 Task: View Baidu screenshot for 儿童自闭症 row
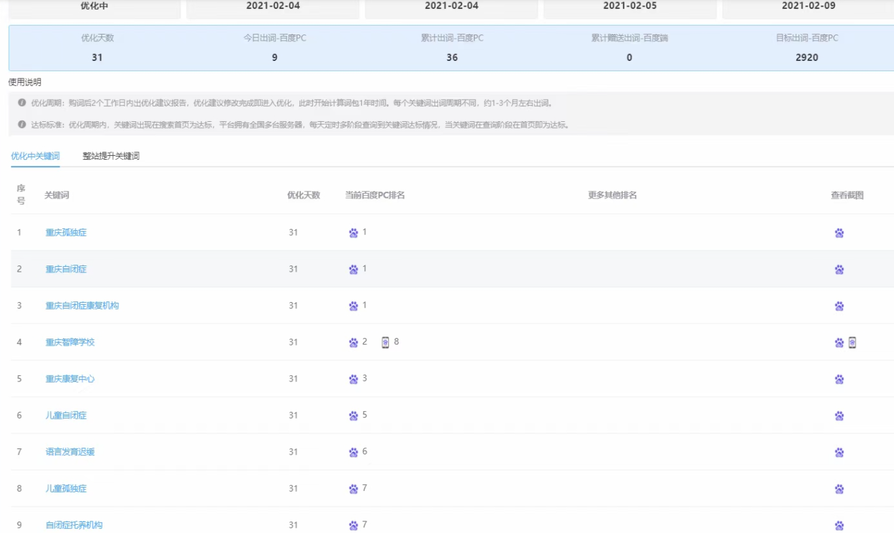(839, 416)
